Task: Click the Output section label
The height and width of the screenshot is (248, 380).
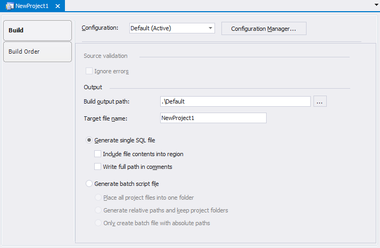Action: tap(93, 87)
